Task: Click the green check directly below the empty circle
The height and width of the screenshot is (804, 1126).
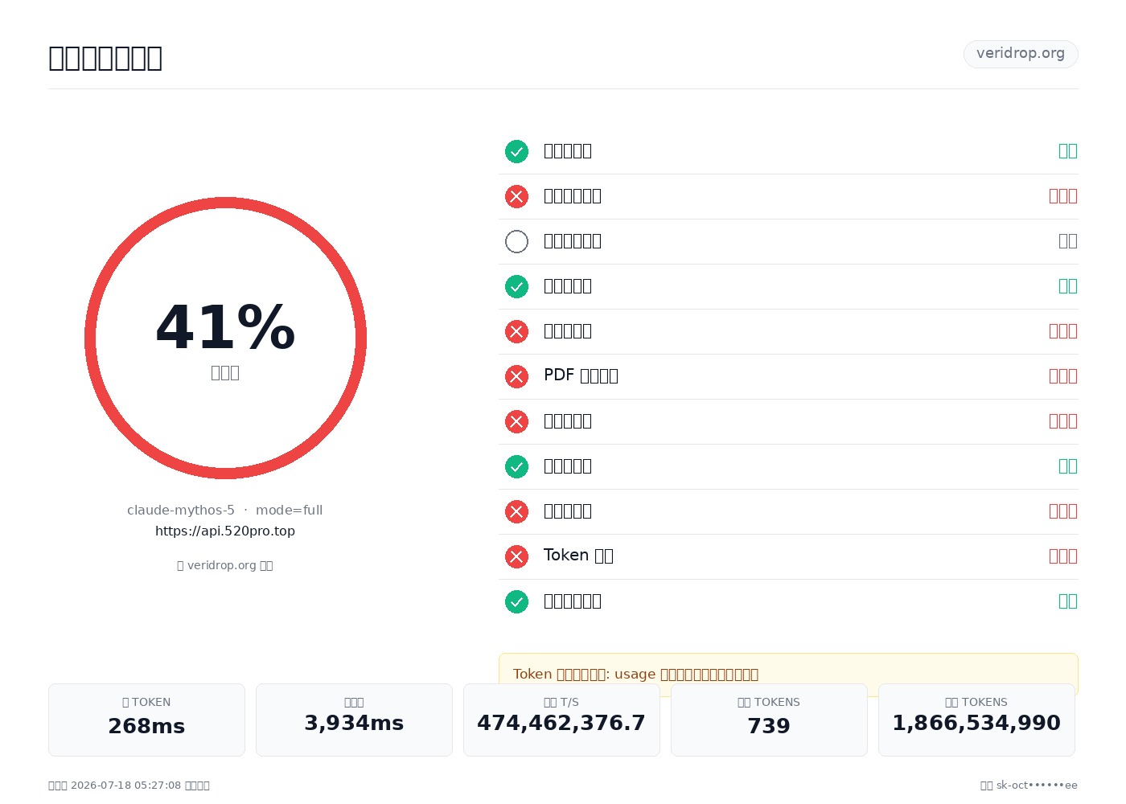Action: tap(516, 286)
